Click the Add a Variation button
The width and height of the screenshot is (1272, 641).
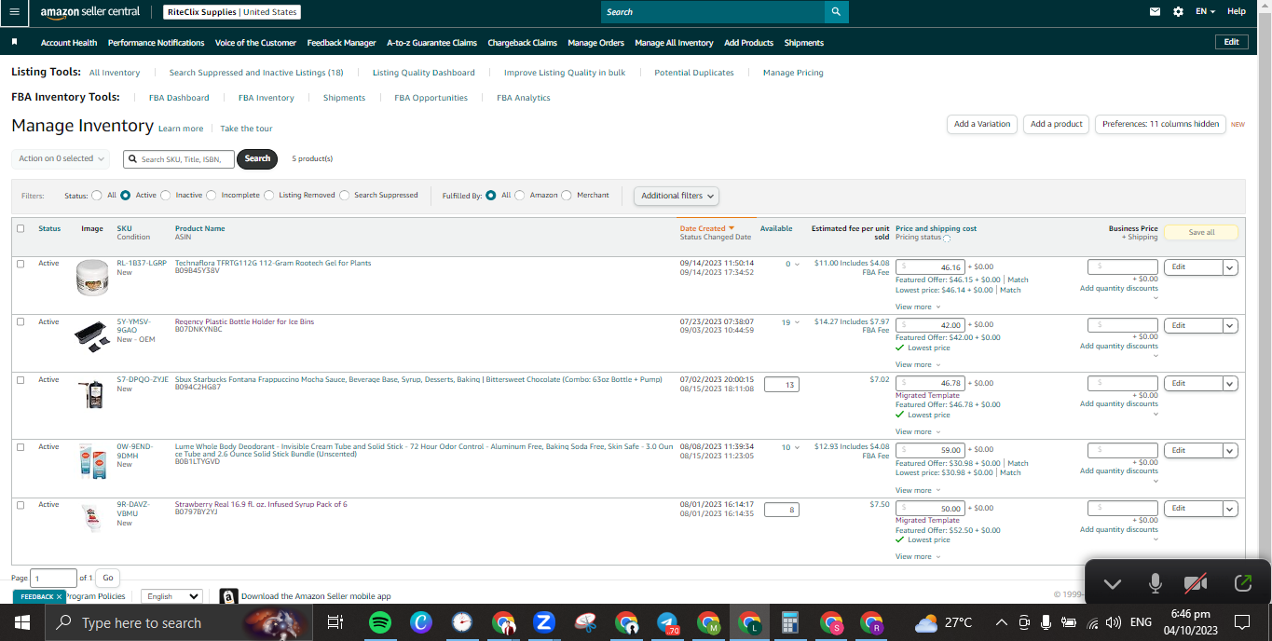982,124
